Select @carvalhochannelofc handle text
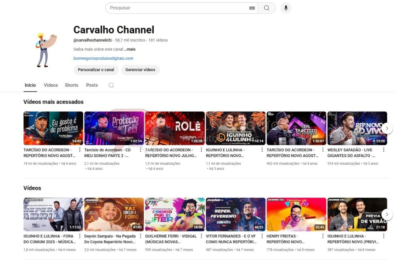Screen dimensions: 395x264 (x=93, y=40)
